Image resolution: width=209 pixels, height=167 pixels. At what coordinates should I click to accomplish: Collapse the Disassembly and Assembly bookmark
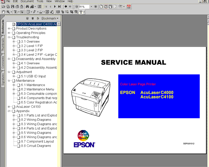click(9, 59)
